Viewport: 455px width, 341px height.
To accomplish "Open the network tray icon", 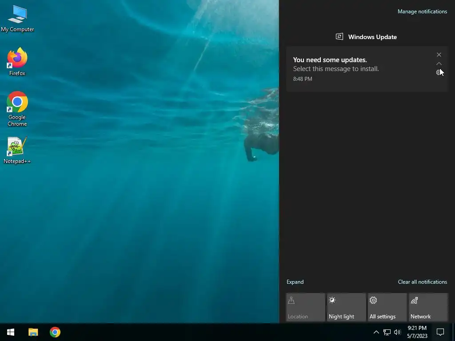I will click(387, 332).
